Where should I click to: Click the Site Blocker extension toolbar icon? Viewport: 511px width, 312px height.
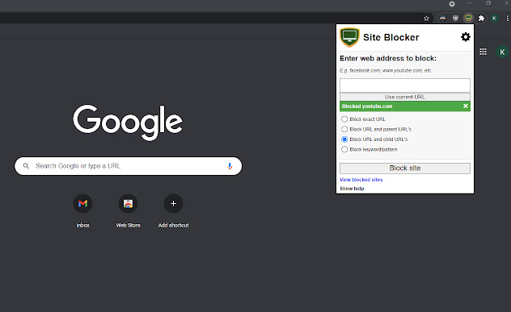pyautogui.click(x=468, y=19)
